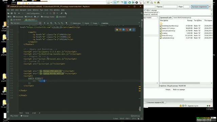
Task: Select the index.html breadcrumb item
Action: (61, 17)
